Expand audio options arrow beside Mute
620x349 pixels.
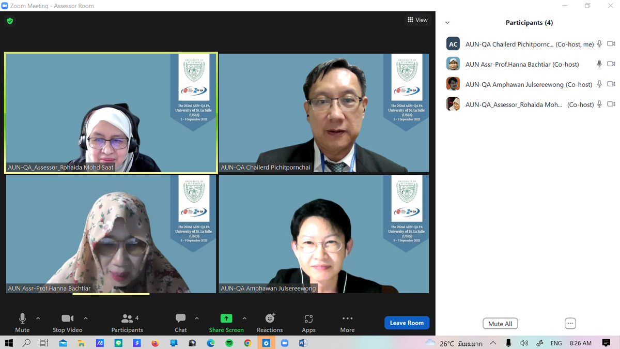click(38, 318)
